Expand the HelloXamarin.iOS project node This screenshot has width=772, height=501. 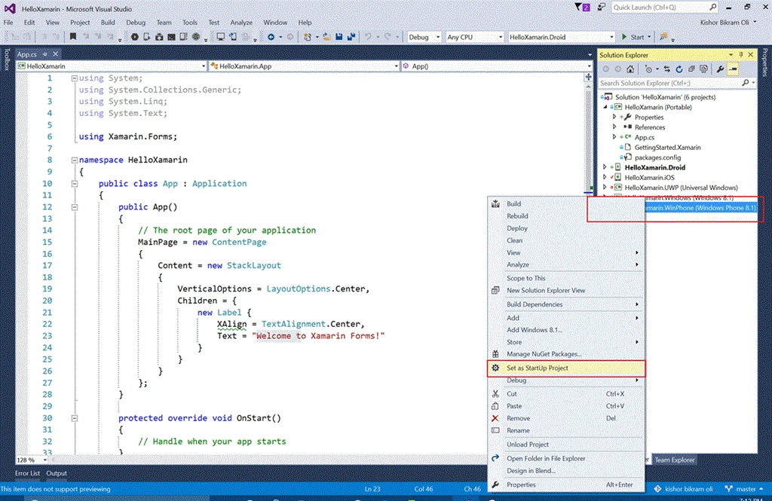tap(605, 177)
